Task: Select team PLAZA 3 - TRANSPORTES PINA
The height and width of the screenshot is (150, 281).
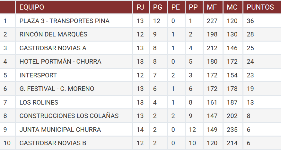Action: 64,21
